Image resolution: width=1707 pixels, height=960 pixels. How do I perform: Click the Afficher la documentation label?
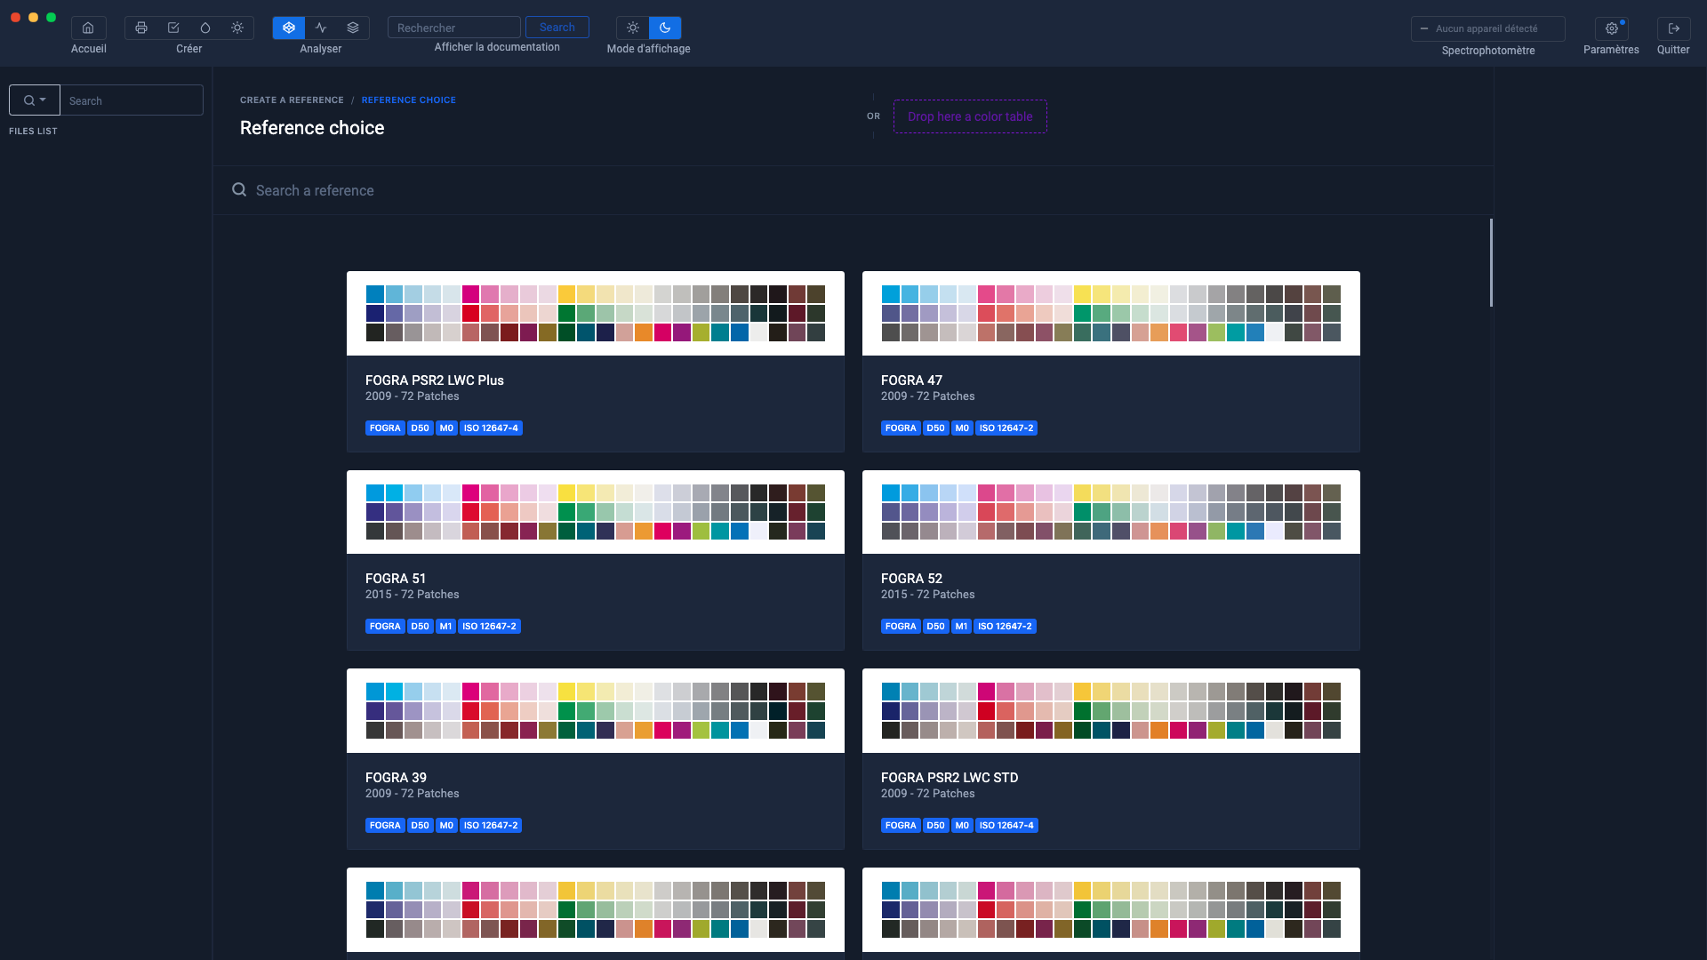point(497,47)
